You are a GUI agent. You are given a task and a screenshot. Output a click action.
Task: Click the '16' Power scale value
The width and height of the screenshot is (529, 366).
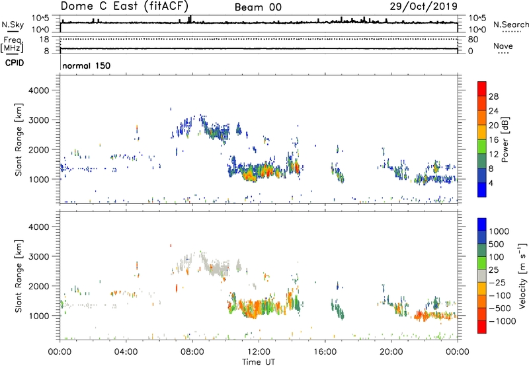493,140
